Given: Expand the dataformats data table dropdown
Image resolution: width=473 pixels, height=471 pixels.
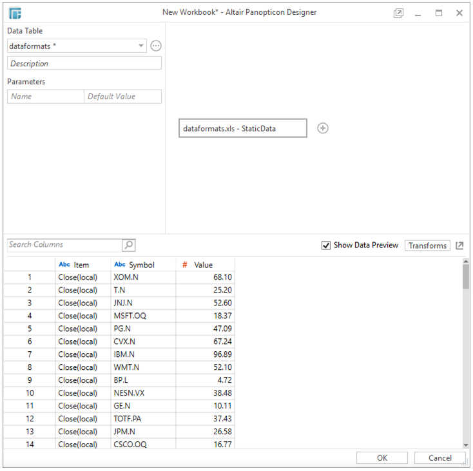Looking at the screenshot, I should (x=141, y=46).
